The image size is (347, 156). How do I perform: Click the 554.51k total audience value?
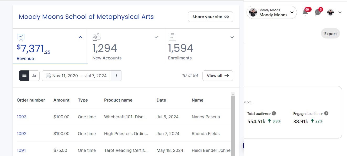(x=256, y=121)
